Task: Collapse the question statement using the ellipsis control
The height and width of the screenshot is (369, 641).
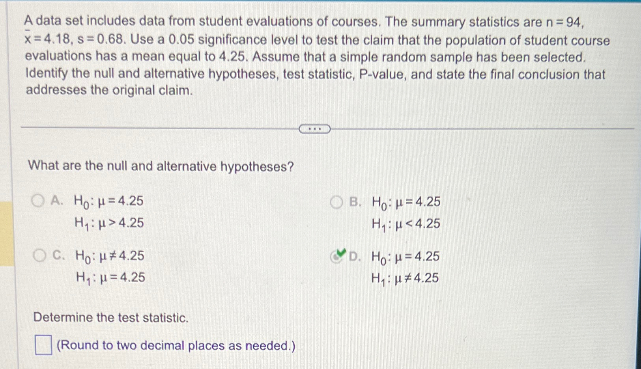Action: pos(314,128)
